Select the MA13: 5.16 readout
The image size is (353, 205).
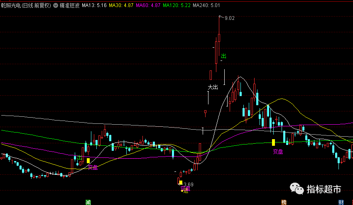(x=94, y=5)
